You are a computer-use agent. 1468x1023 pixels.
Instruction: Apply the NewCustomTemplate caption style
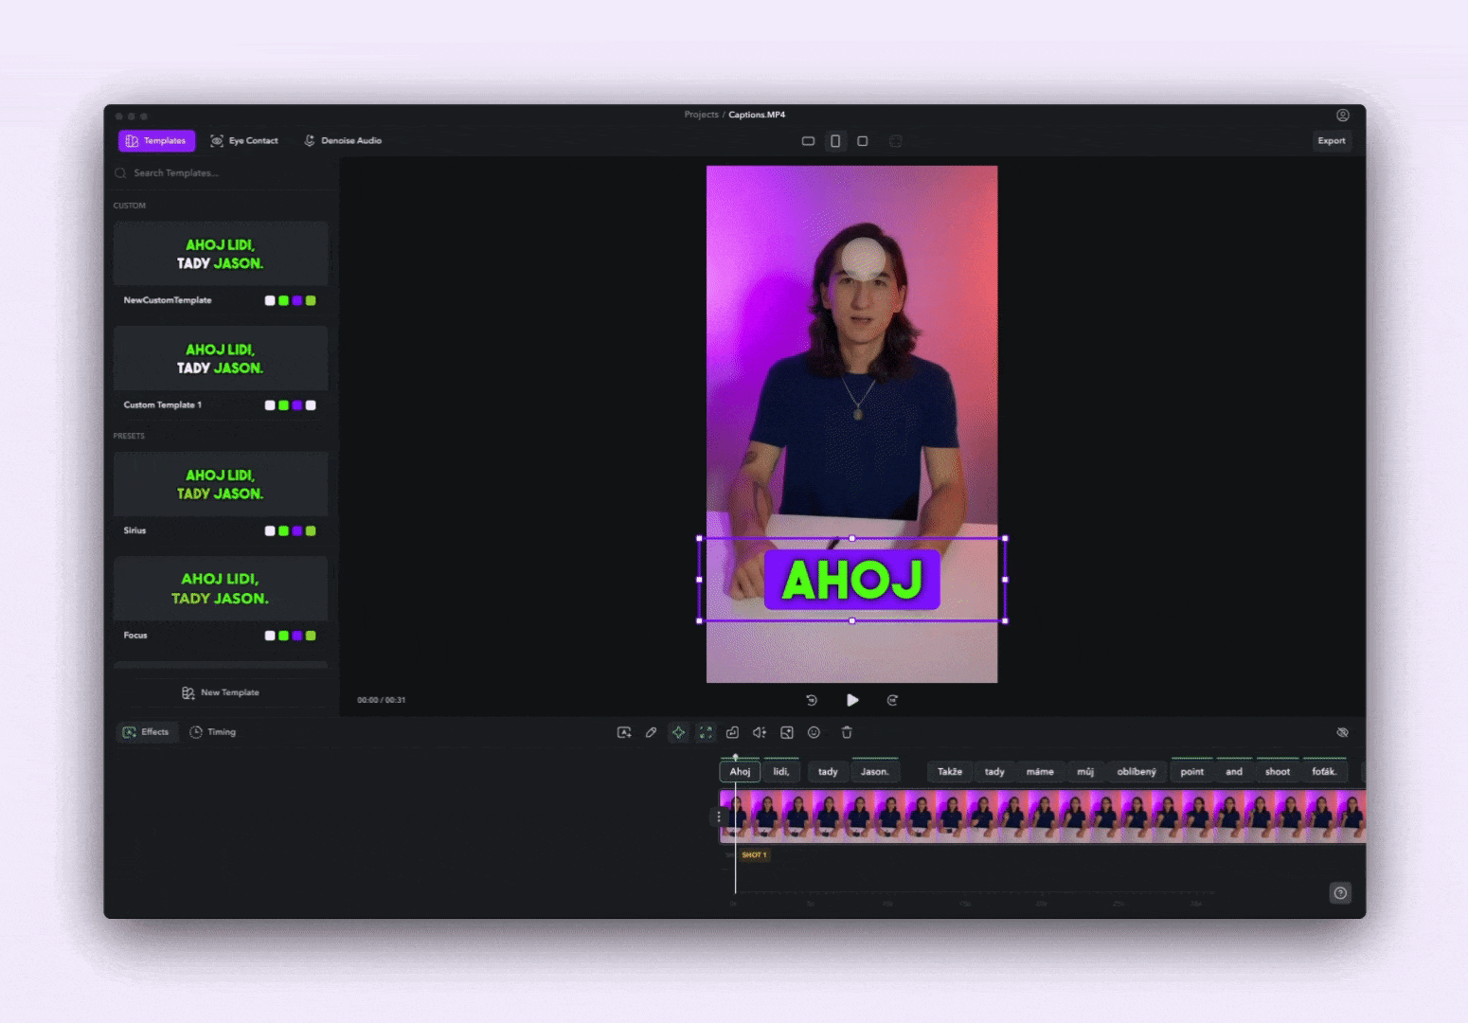tap(221, 254)
